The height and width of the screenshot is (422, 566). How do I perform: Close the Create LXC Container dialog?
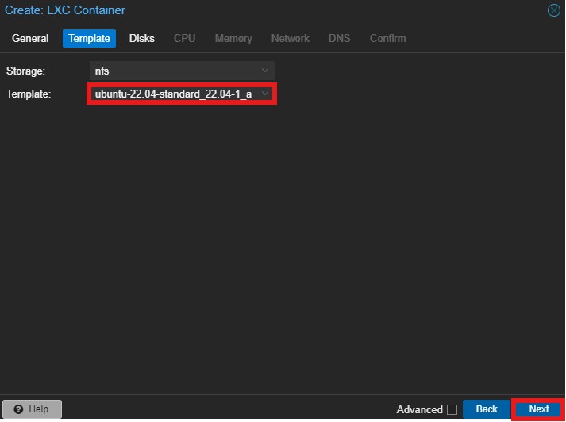pos(554,10)
